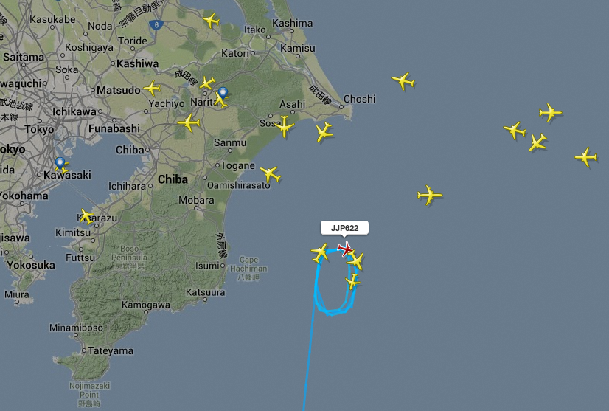Select the lone plane northeast of JJP622 label
The height and width of the screenshot is (411, 609).
pyautogui.click(x=430, y=195)
